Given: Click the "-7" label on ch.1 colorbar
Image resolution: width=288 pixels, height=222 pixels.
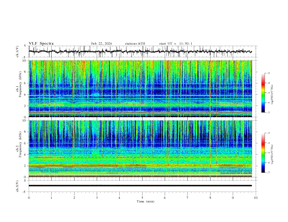Looking at the screenshot, I should [268, 112].
